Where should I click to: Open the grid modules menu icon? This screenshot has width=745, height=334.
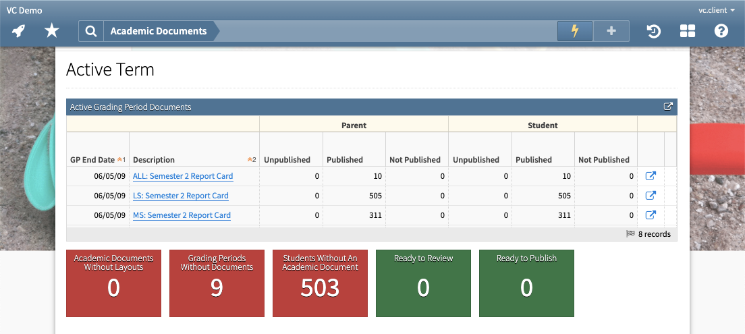tap(688, 31)
